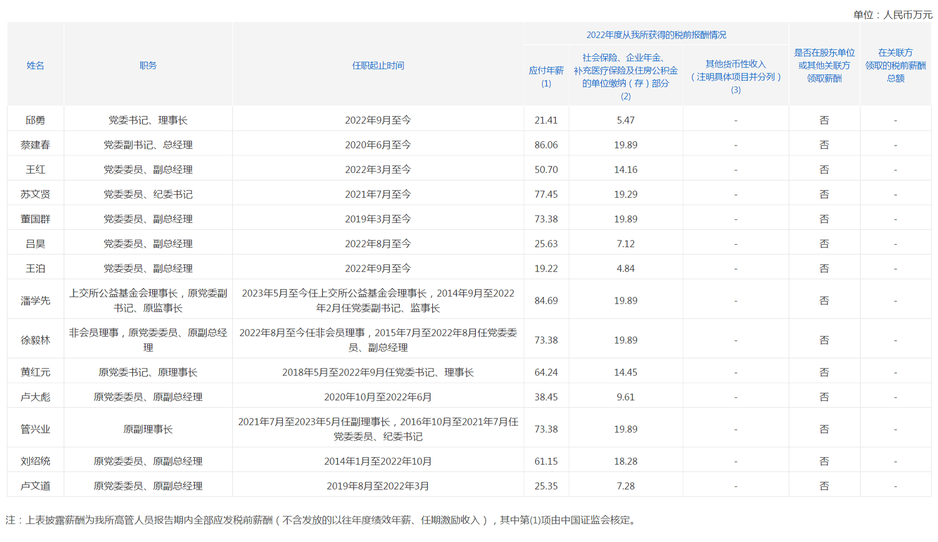
Task: Click the 原副理事长 position cell
Action: (x=148, y=429)
